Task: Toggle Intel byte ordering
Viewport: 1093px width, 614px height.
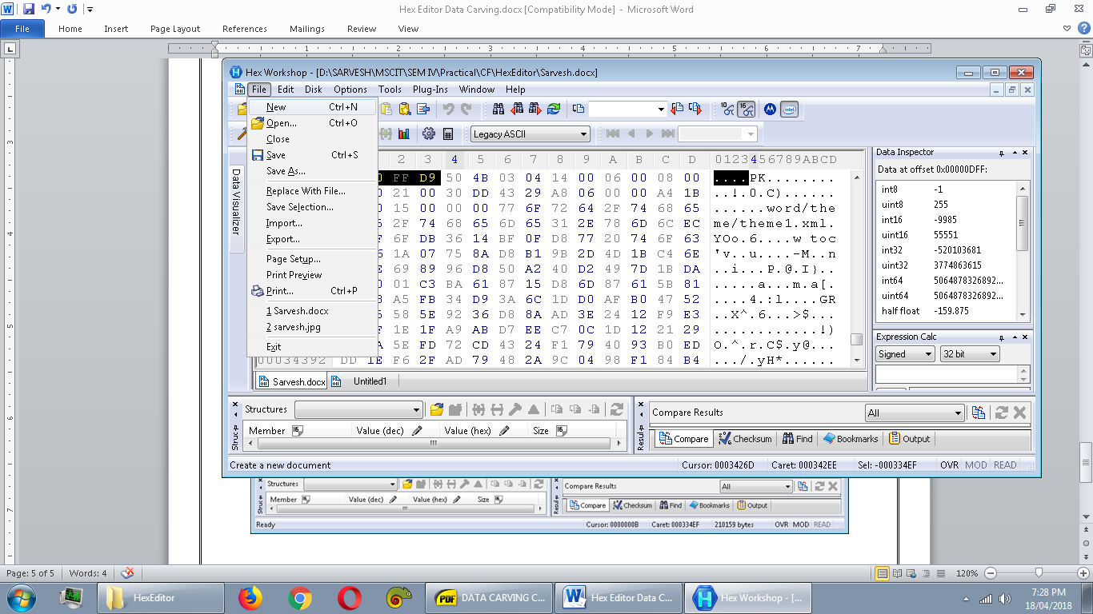Action: [x=789, y=110]
